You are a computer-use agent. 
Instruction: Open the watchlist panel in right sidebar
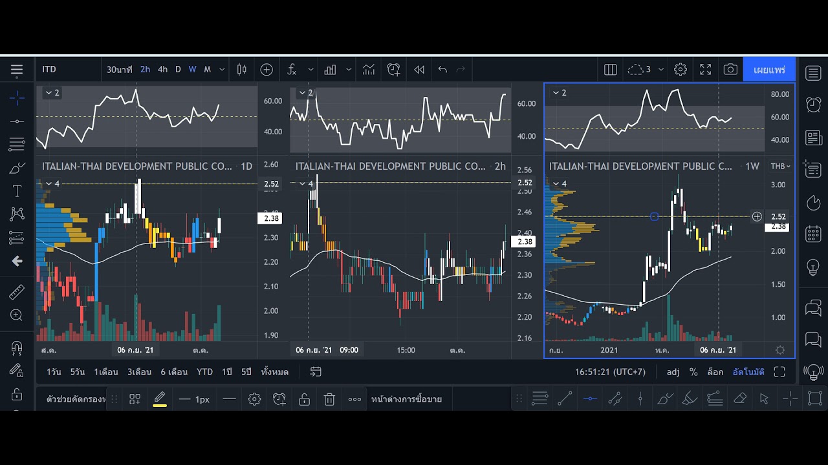pyautogui.click(x=814, y=72)
